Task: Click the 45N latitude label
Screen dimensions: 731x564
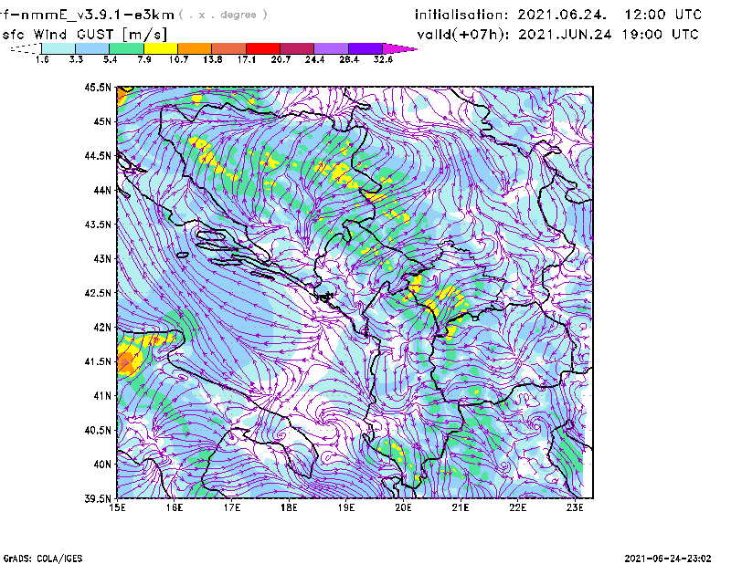Action: click(102, 121)
